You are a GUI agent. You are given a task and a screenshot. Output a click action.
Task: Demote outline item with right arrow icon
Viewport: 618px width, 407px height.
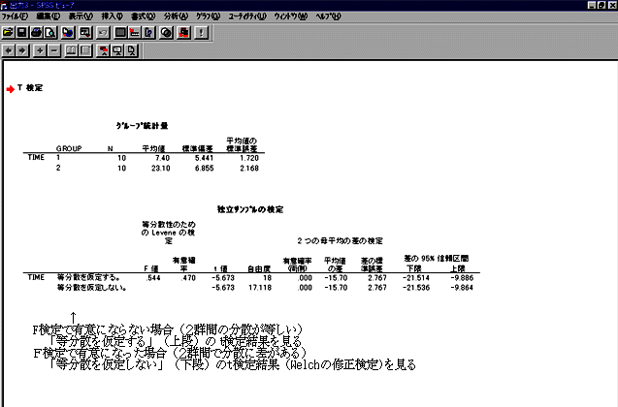click(x=23, y=49)
